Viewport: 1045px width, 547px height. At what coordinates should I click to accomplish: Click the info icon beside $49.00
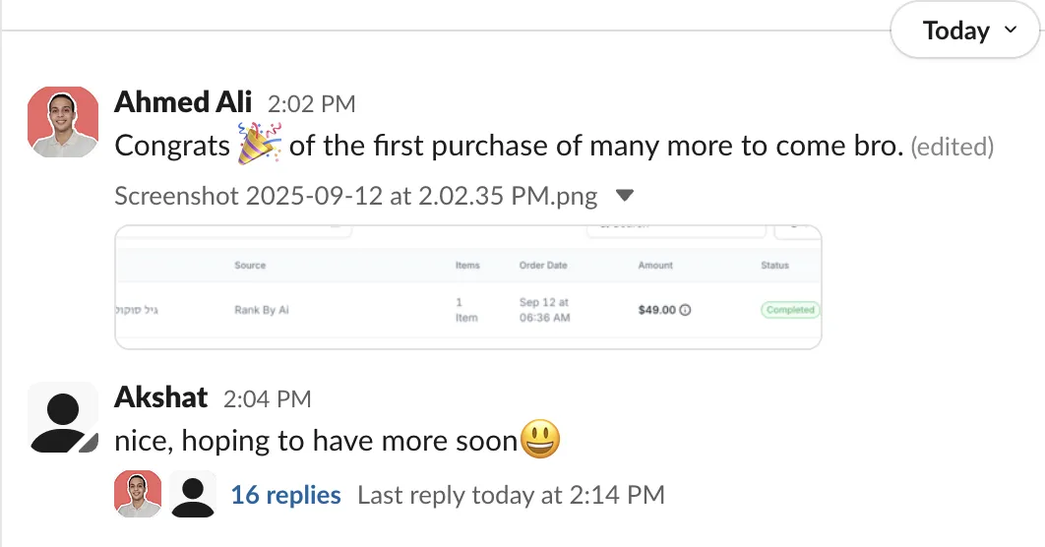pyautogui.click(x=686, y=310)
